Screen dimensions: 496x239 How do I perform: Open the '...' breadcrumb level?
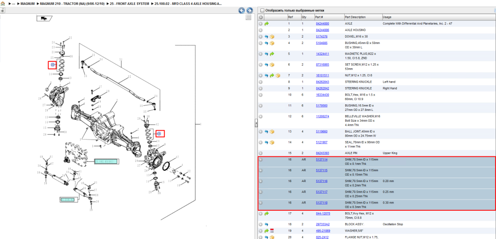(x=14, y=4)
